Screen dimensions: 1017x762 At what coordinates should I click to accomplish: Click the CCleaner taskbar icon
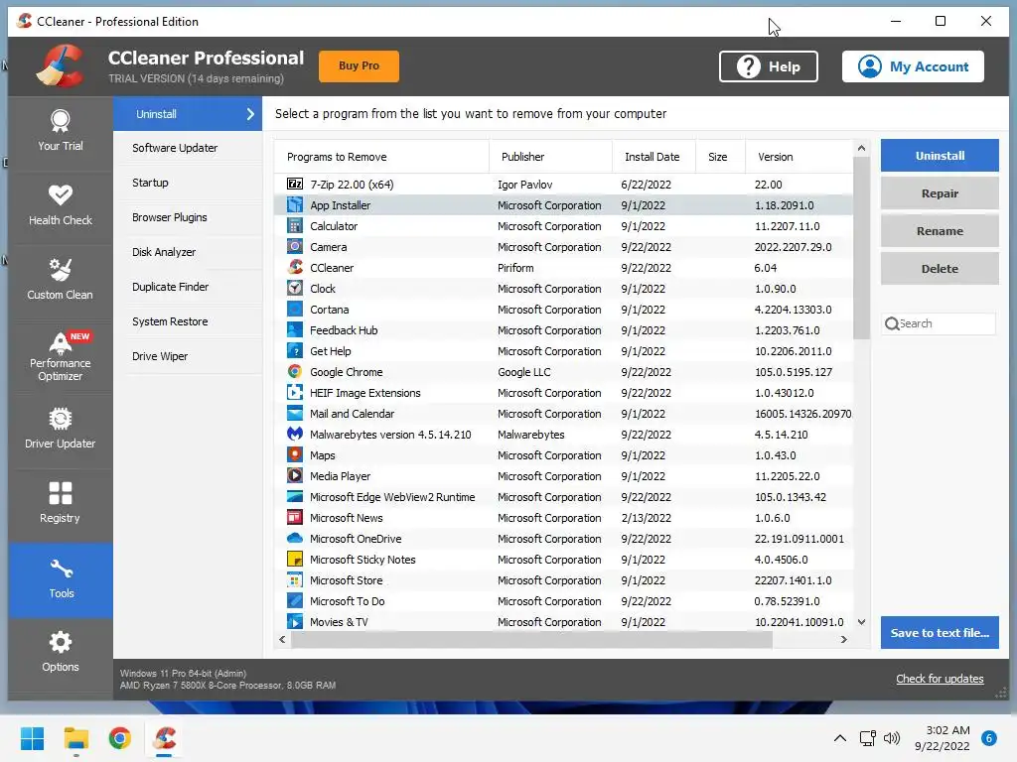click(165, 738)
